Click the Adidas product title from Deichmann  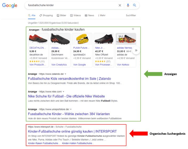click(56, 48)
